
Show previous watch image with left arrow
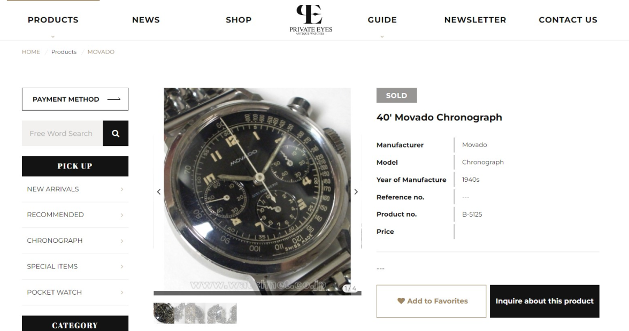pyautogui.click(x=158, y=192)
